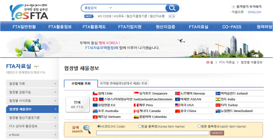Click the EU flag icon
The height and width of the screenshot is (140, 273).
95,105
